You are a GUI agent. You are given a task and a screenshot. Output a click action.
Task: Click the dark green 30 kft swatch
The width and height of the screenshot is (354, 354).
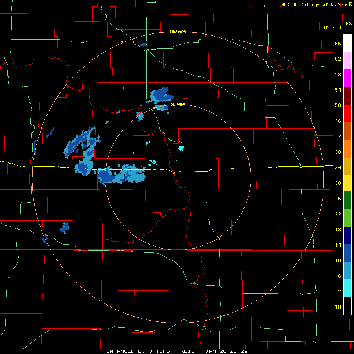click(x=347, y=200)
